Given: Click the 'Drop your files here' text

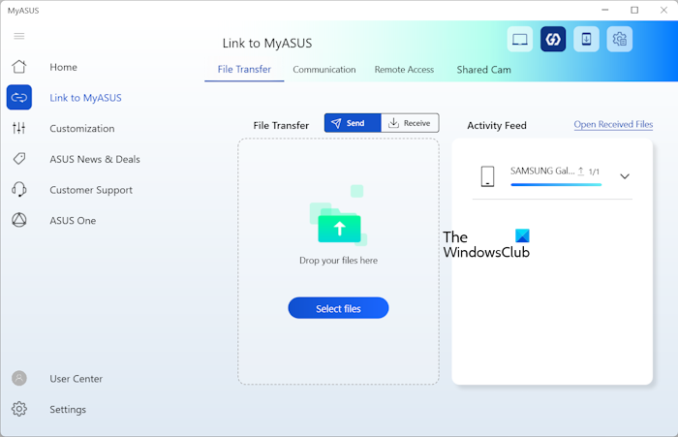Looking at the screenshot, I should (339, 261).
